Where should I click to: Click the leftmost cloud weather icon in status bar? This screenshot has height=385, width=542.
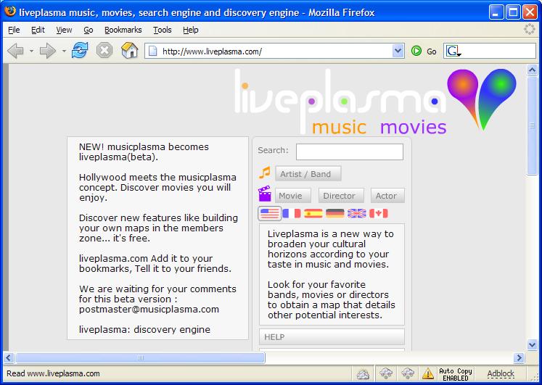363,373
